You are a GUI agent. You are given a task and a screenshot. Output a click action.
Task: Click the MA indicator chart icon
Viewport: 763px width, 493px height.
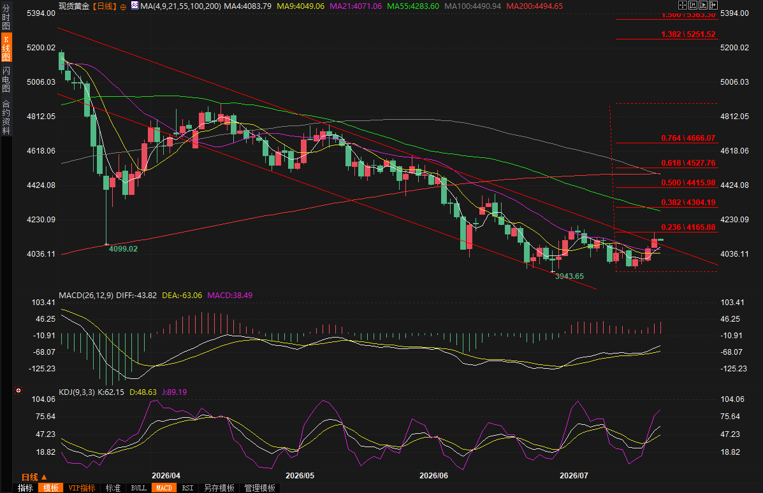tap(134, 5)
